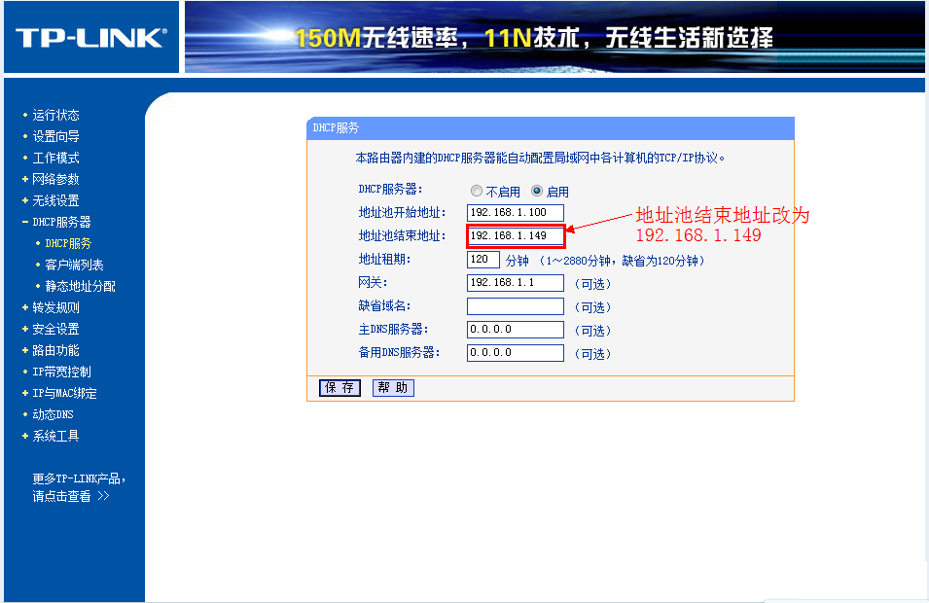Open the IP带宽控制 menu item
Screen dimensions: 929x603
pos(60,372)
